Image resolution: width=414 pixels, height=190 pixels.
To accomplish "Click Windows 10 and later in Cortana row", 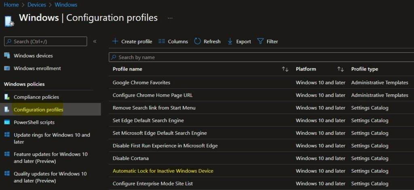I will 321,159.
